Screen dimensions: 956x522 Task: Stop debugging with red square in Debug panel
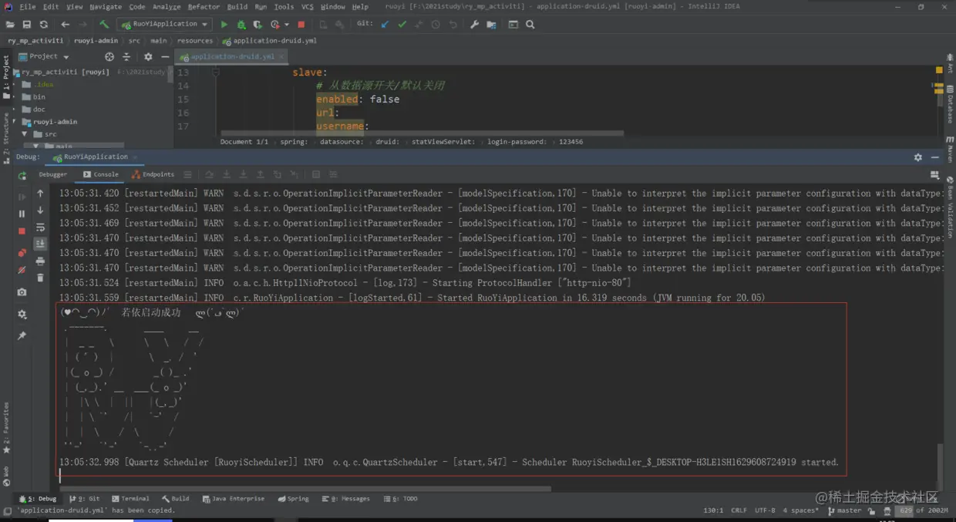coord(22,231)
